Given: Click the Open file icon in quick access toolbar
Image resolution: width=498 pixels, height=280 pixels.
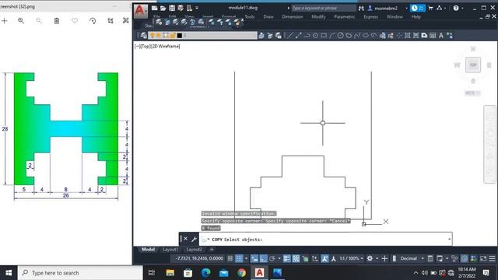Looking at the screenshot, I should 163,9.
